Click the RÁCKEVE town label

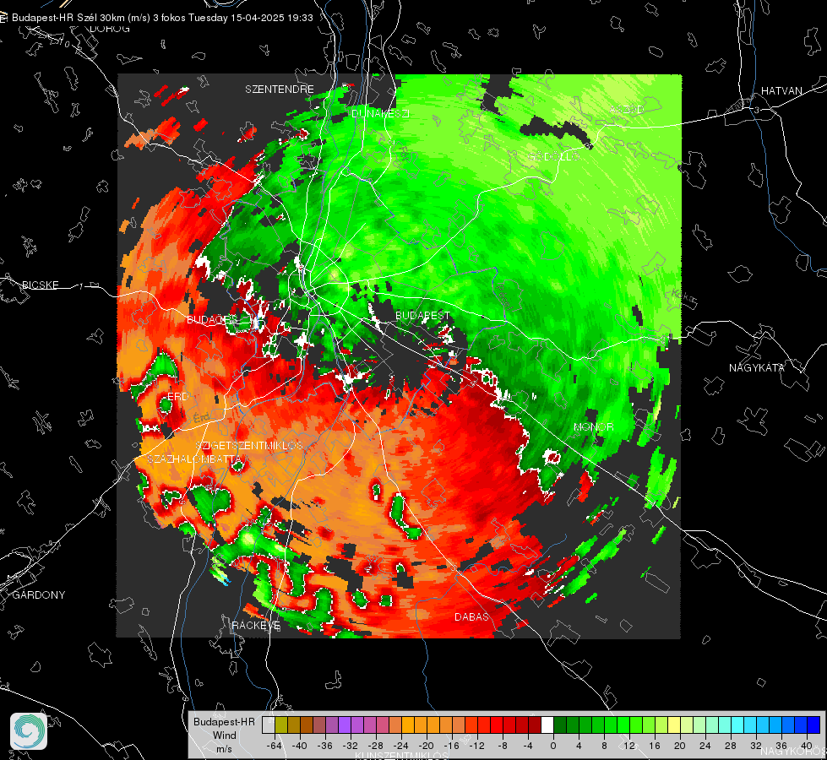point(256,625)
